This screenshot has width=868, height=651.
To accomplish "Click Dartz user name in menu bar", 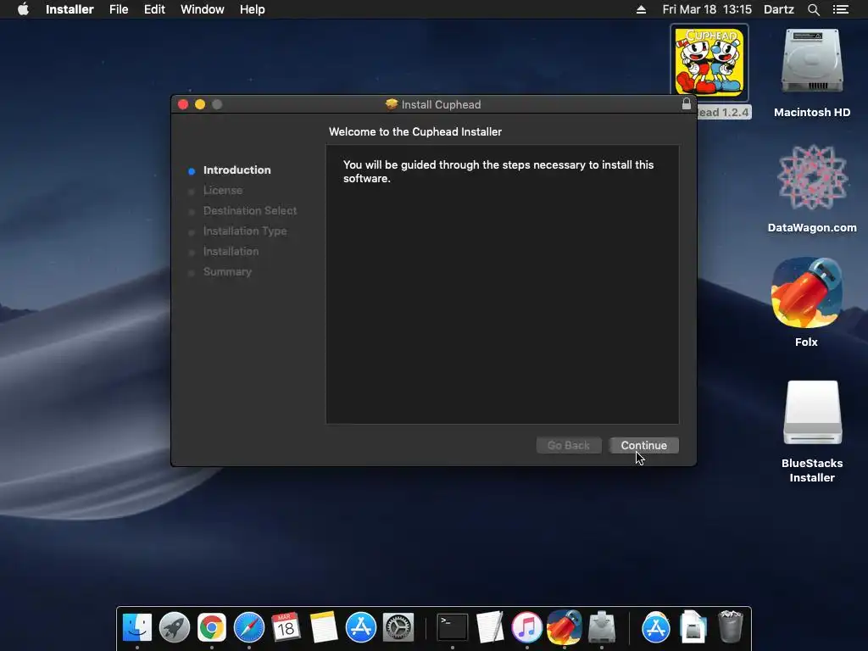I will [778, 9].
